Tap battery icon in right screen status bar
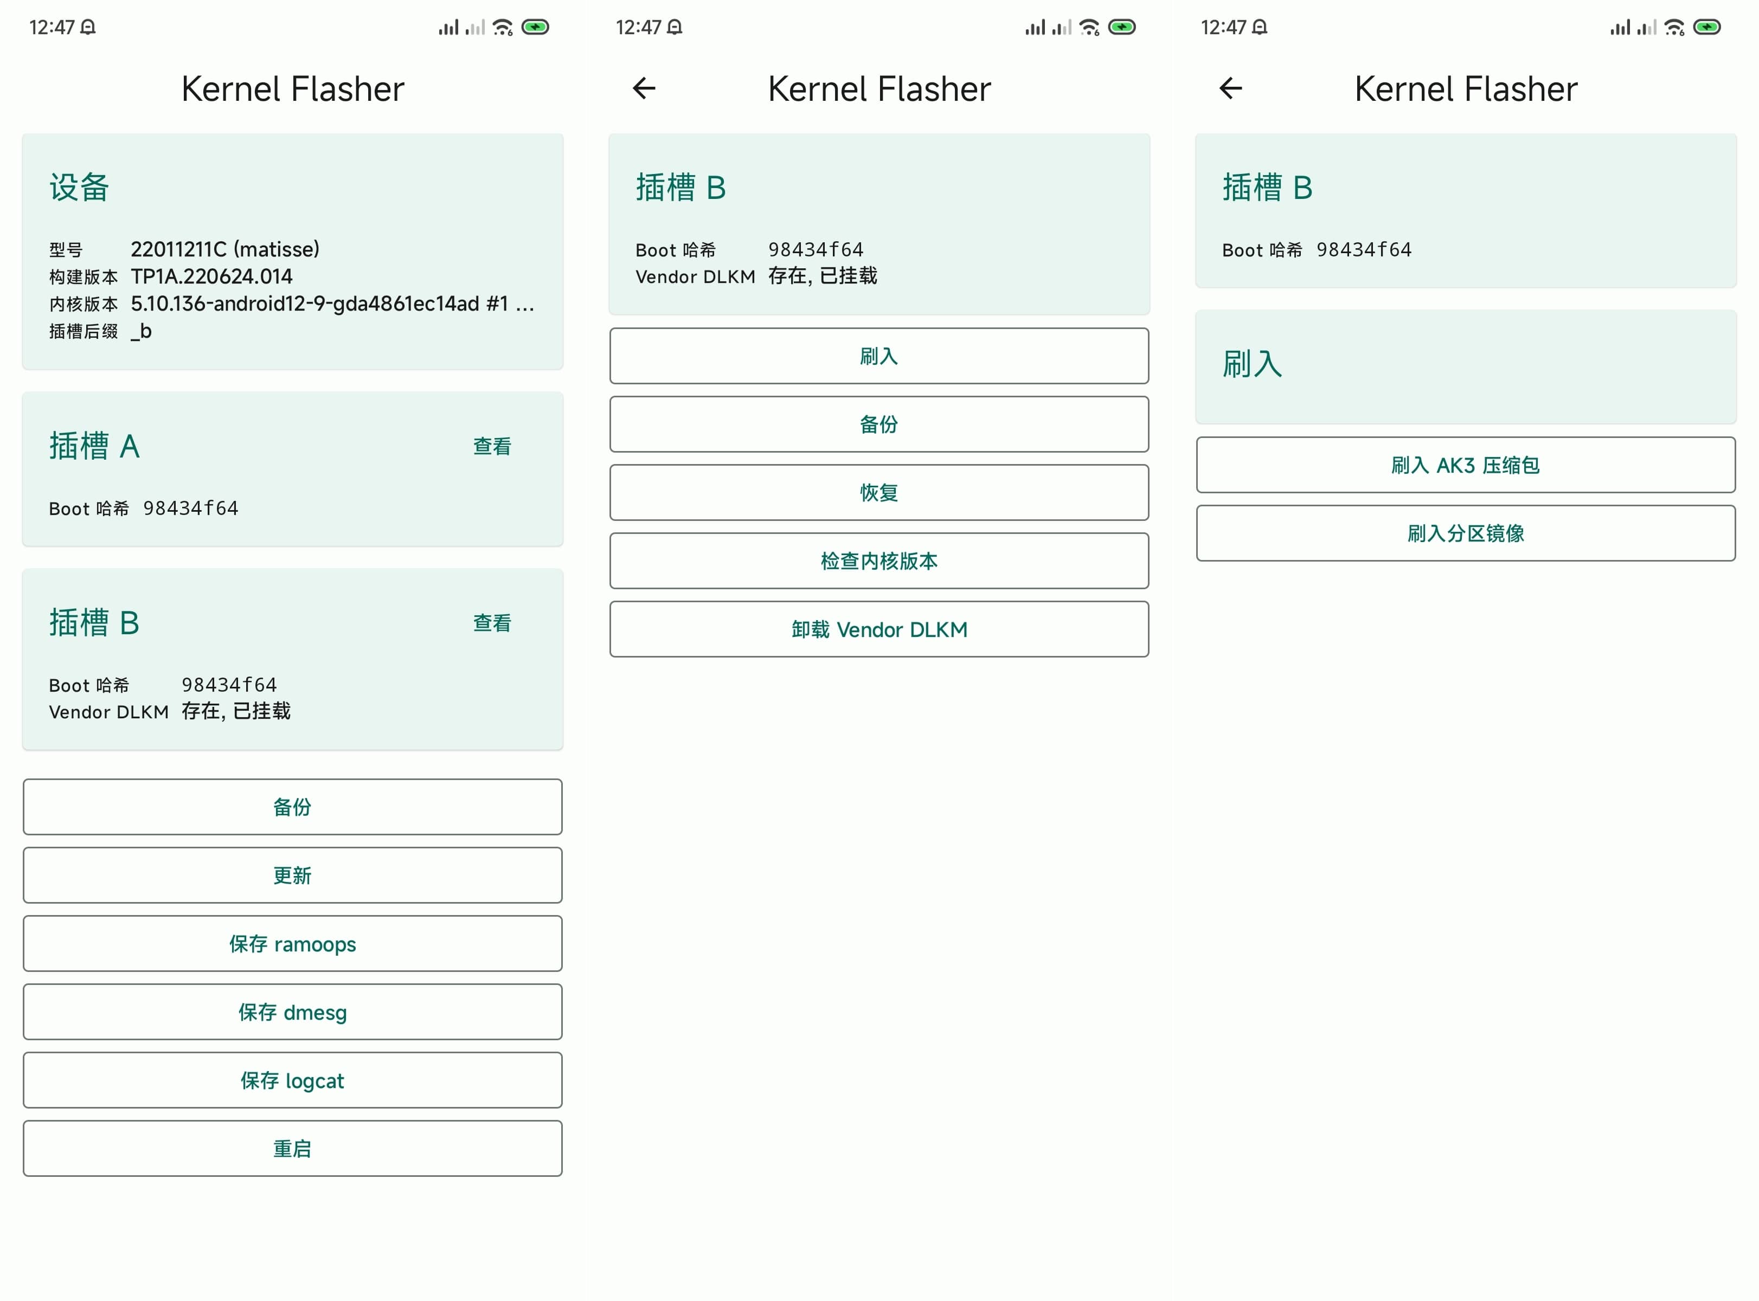 coord(1707,28)
